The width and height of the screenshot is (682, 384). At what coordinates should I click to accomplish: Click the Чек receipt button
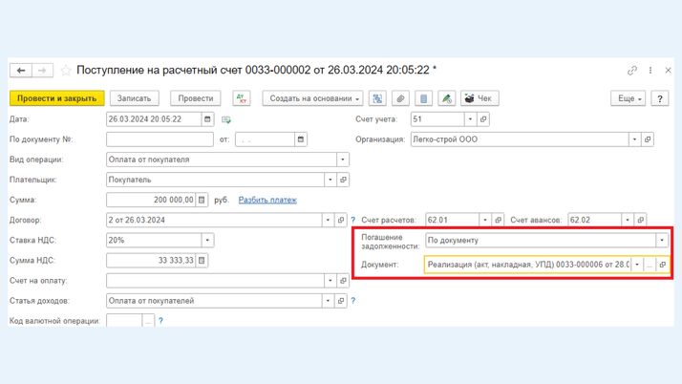(x=480, y=98)
